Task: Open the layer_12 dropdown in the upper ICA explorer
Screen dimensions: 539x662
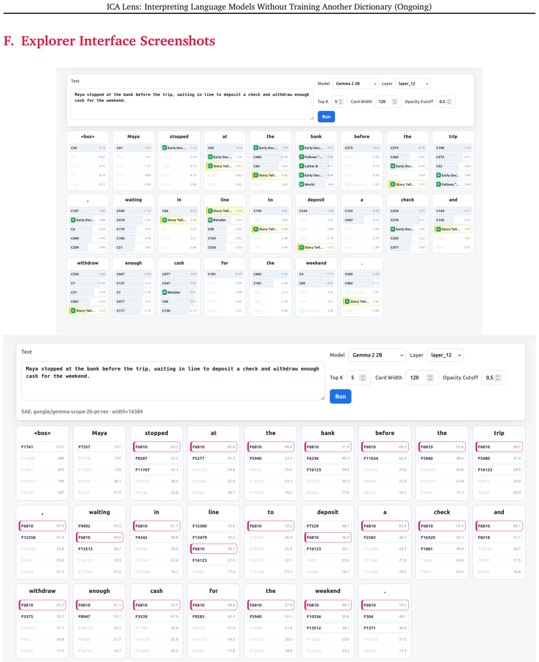Action: tap(412, 83)
